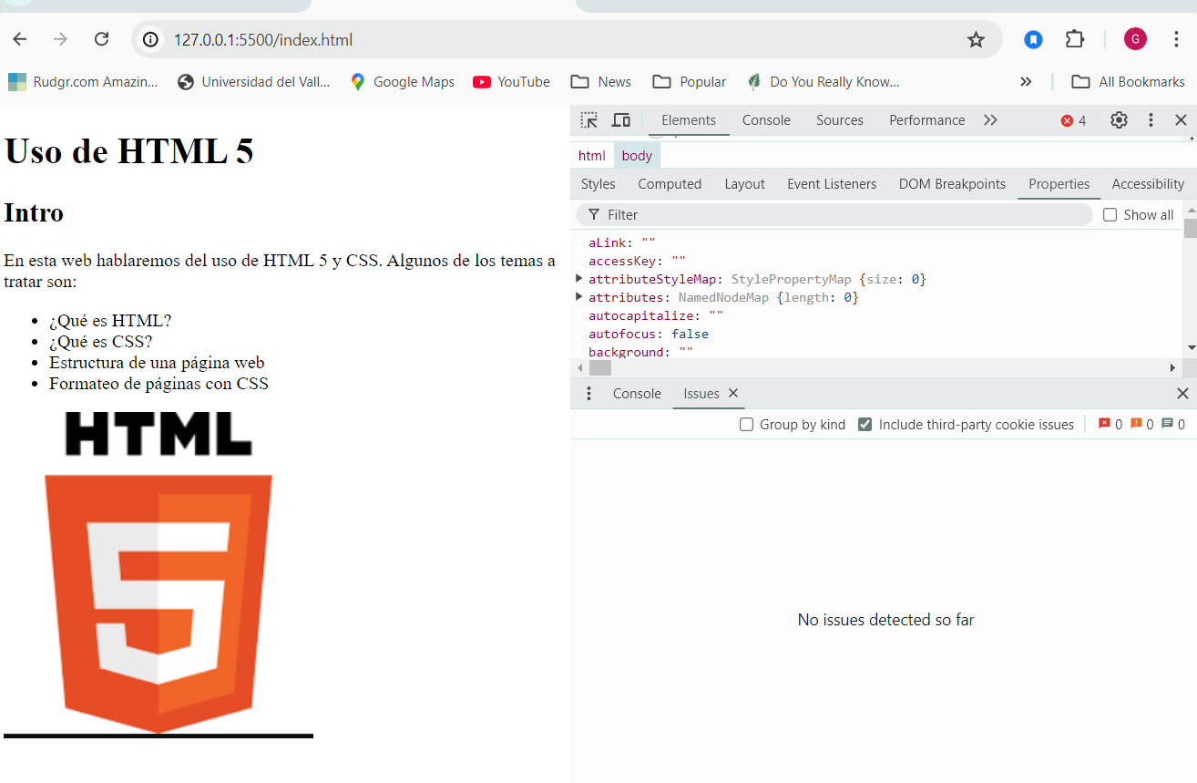
Task: Select the autofocus: false property
Action: pyautogui.click(x=649, y=334)
